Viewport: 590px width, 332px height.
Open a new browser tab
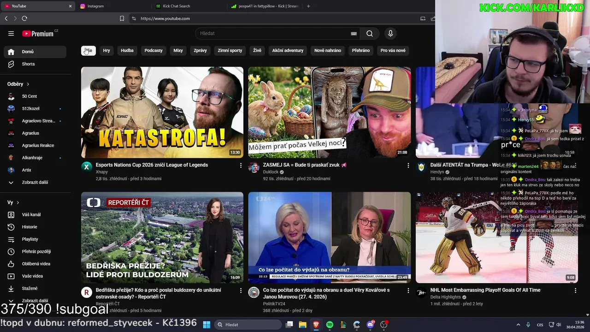(308, 6)
